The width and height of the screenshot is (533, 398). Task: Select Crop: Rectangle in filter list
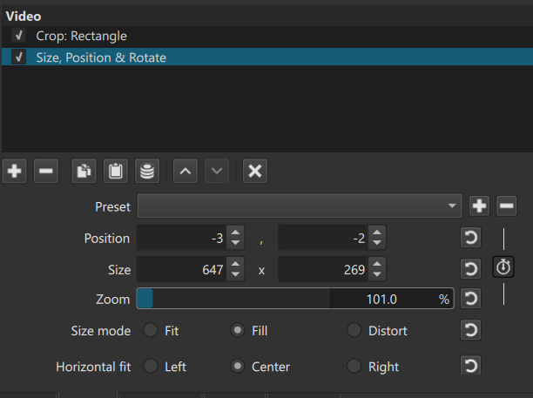(x=81, y=37)
